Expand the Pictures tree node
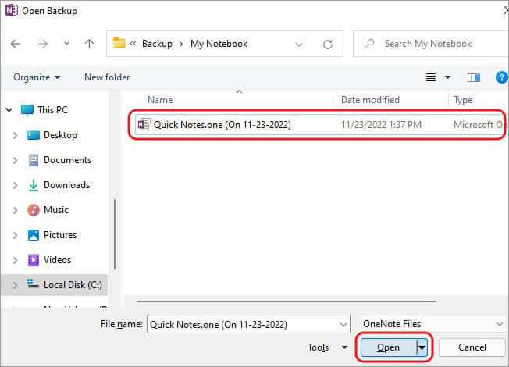The height and width of the screenshot is (367, 509). click(15, 235)
